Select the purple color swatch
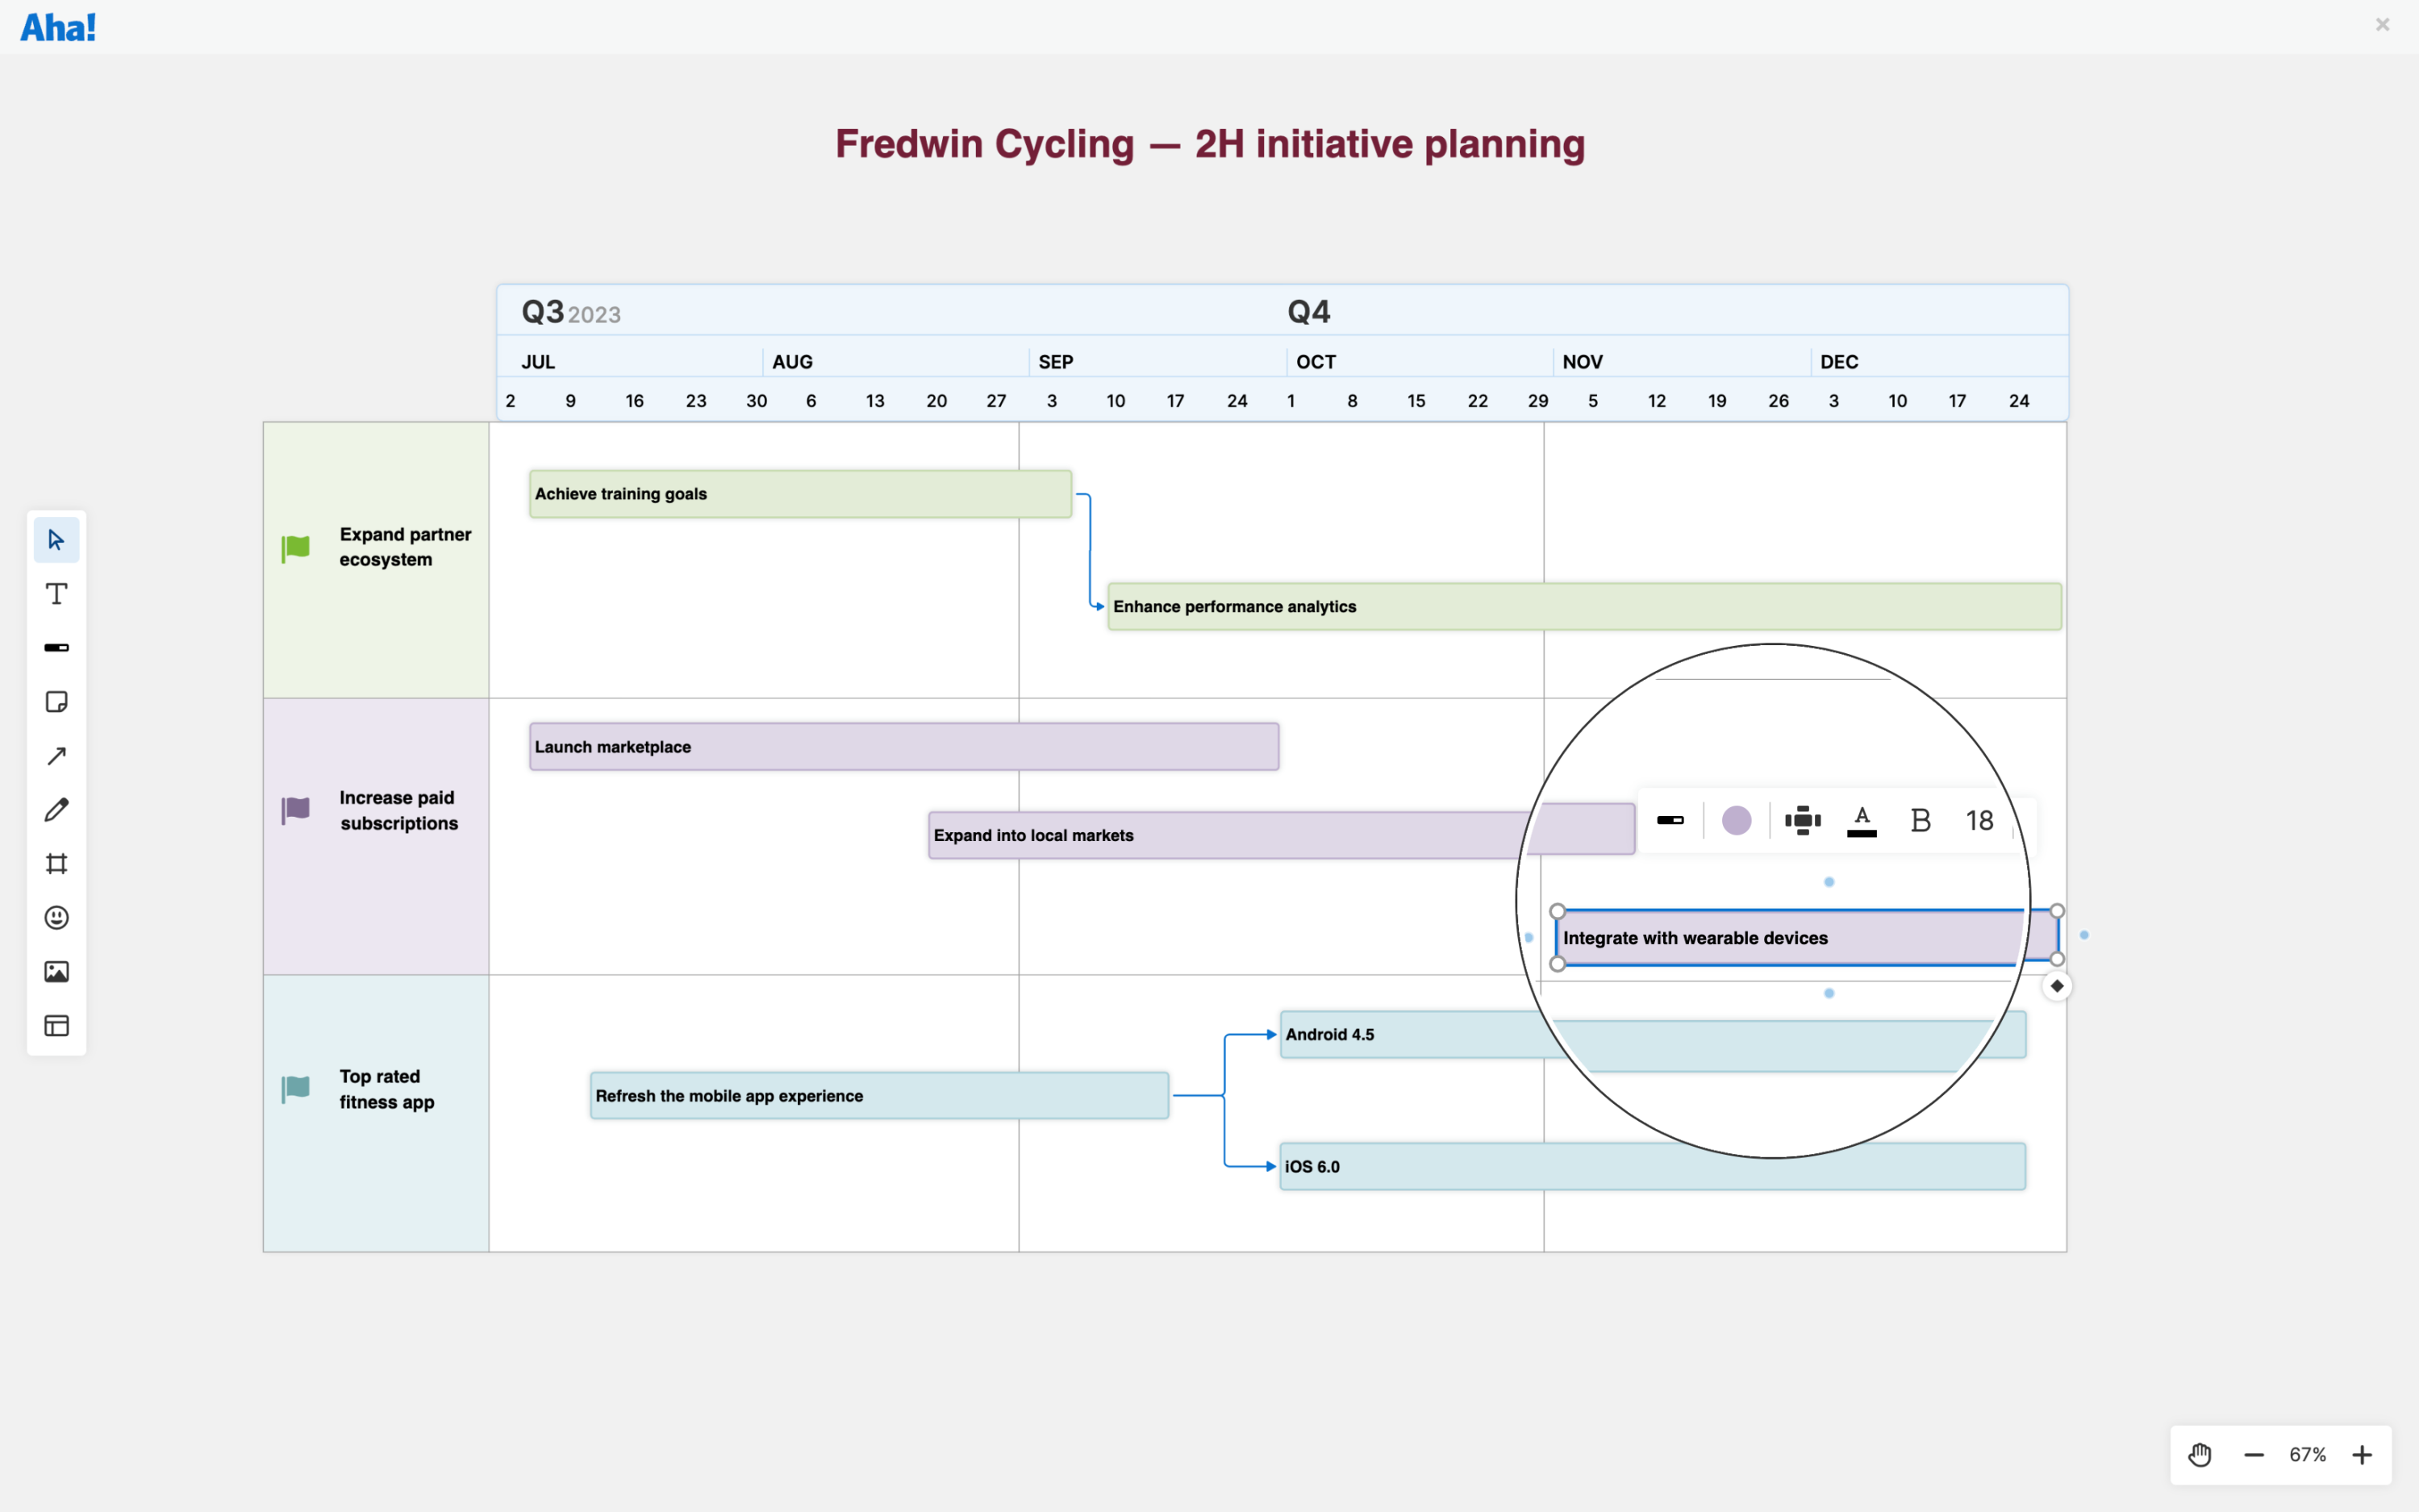2419x1512 pixels. [x=1737, y=818]
